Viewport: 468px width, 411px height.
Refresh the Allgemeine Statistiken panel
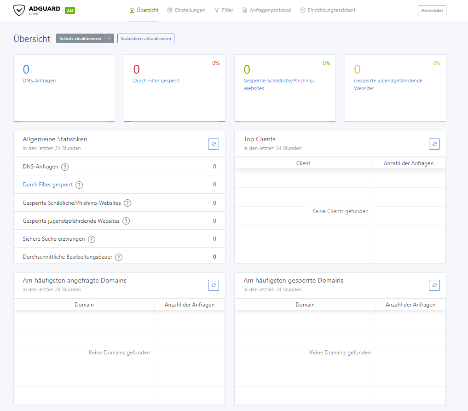click(x=214, y=144)
